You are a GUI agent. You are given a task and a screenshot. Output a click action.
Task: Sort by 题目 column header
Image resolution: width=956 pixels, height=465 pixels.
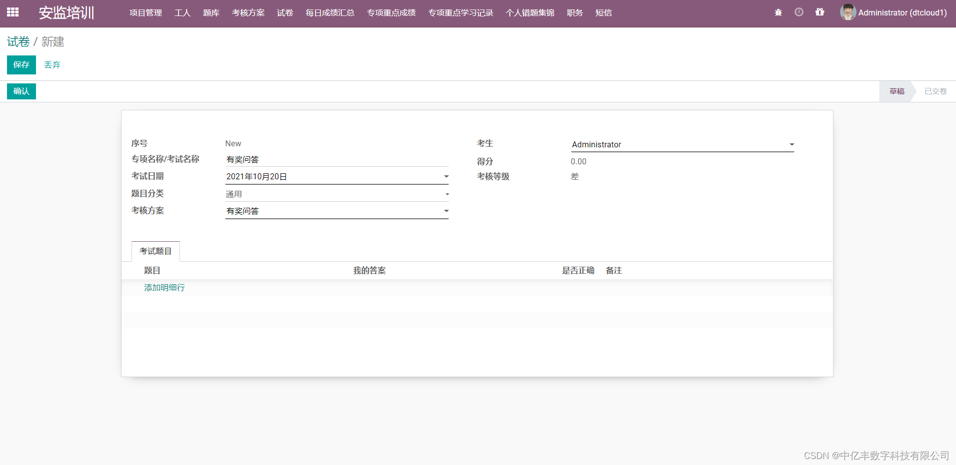coord(152,270)
